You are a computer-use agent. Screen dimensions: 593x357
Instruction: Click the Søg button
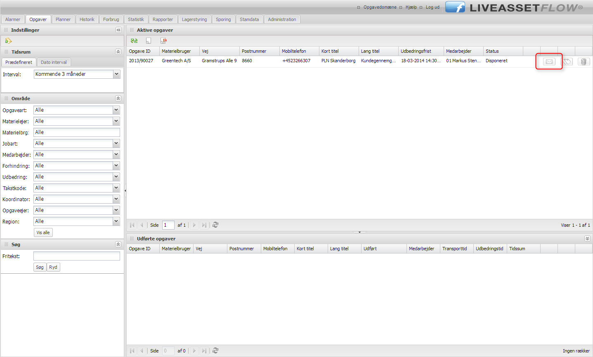point(40,267)
